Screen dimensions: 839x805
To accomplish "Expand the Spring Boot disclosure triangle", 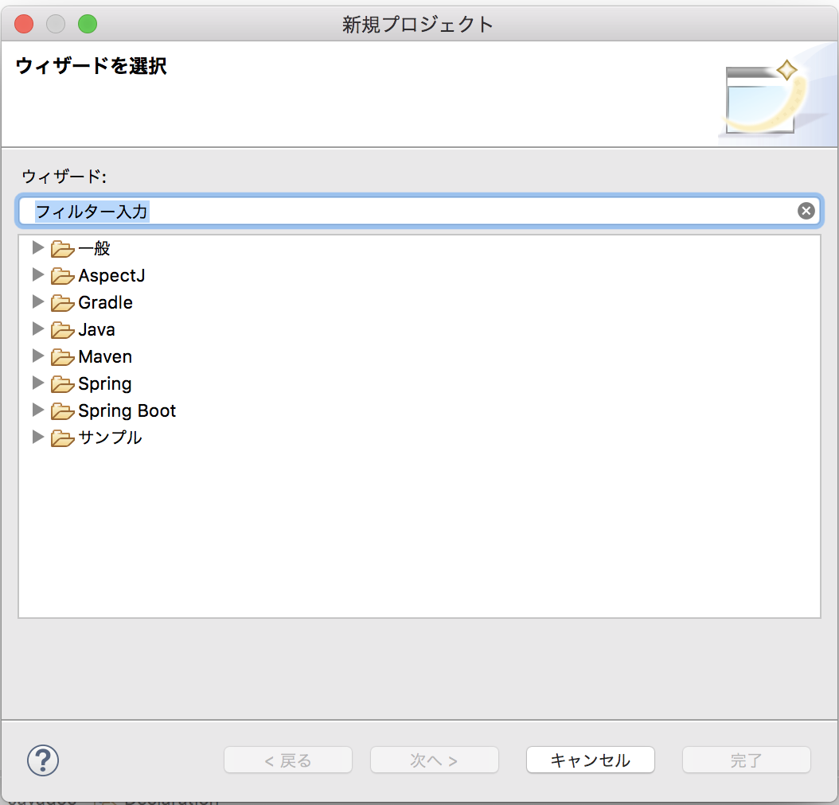I will point(38,410).
